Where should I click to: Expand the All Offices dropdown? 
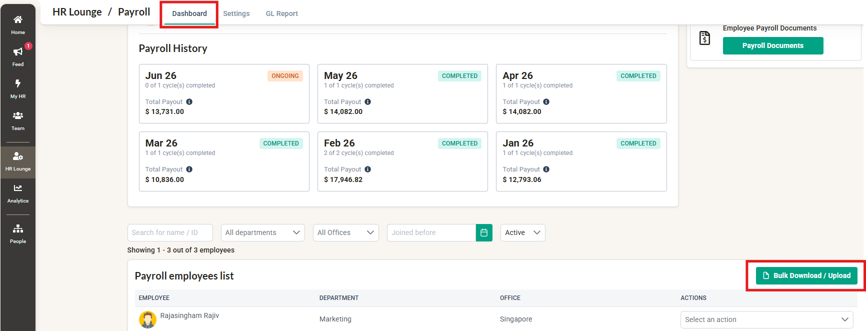pos(346,232)
